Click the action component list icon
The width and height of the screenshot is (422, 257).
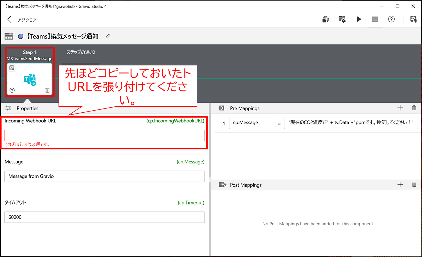click(x=9, y=36)
